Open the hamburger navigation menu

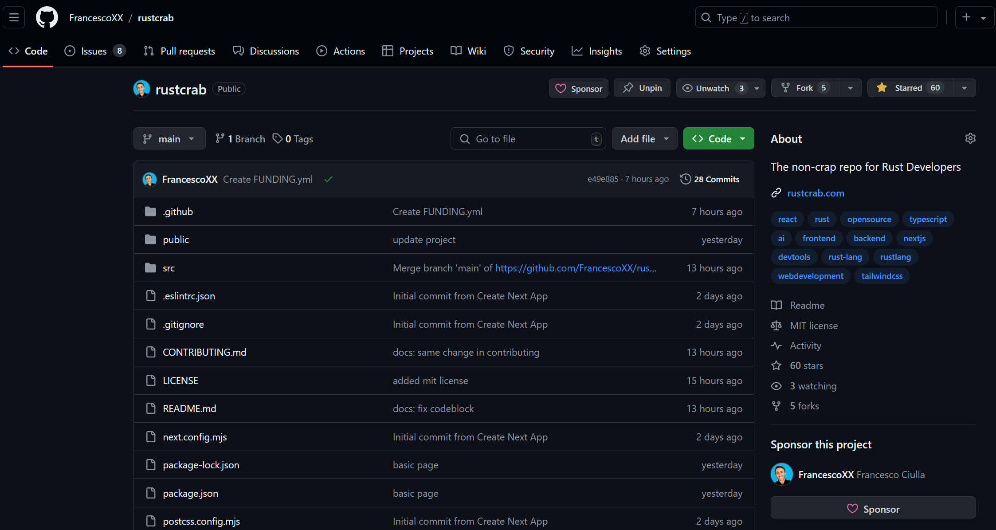click(x=14, y=18)
